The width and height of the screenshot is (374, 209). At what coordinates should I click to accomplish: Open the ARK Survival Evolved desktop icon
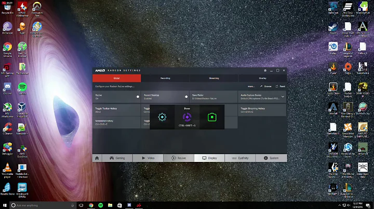pos(363,29)
